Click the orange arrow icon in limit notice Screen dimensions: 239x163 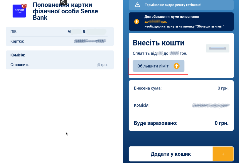tap(137, 21)
